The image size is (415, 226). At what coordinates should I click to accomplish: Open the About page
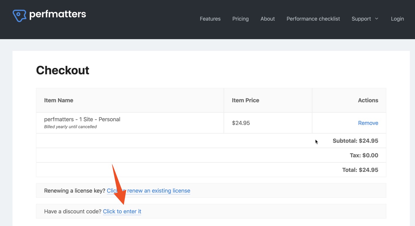[x=268, y=19]
